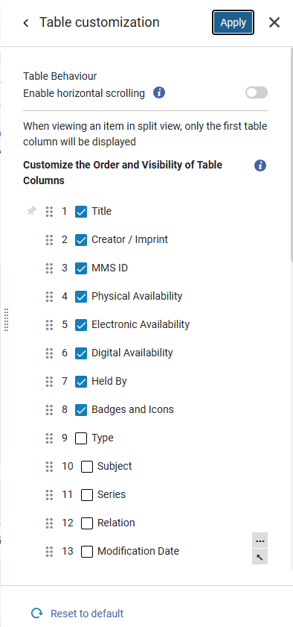Viewport: 293px width, 627px height.
Task: Check the Modification Date checkbox
Action: pyautogui.click(x=87, y=552)
